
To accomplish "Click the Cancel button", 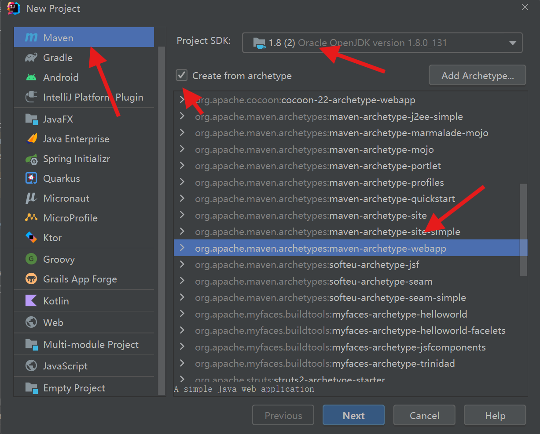I will 424,415.
